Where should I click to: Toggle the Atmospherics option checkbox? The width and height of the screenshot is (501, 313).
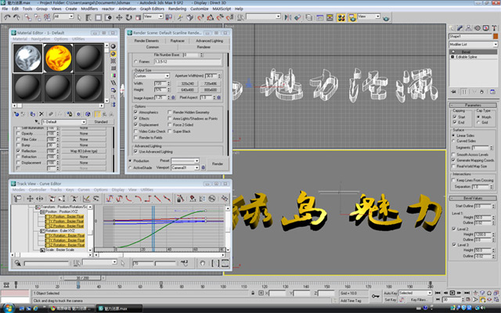(x=134, y=112)
